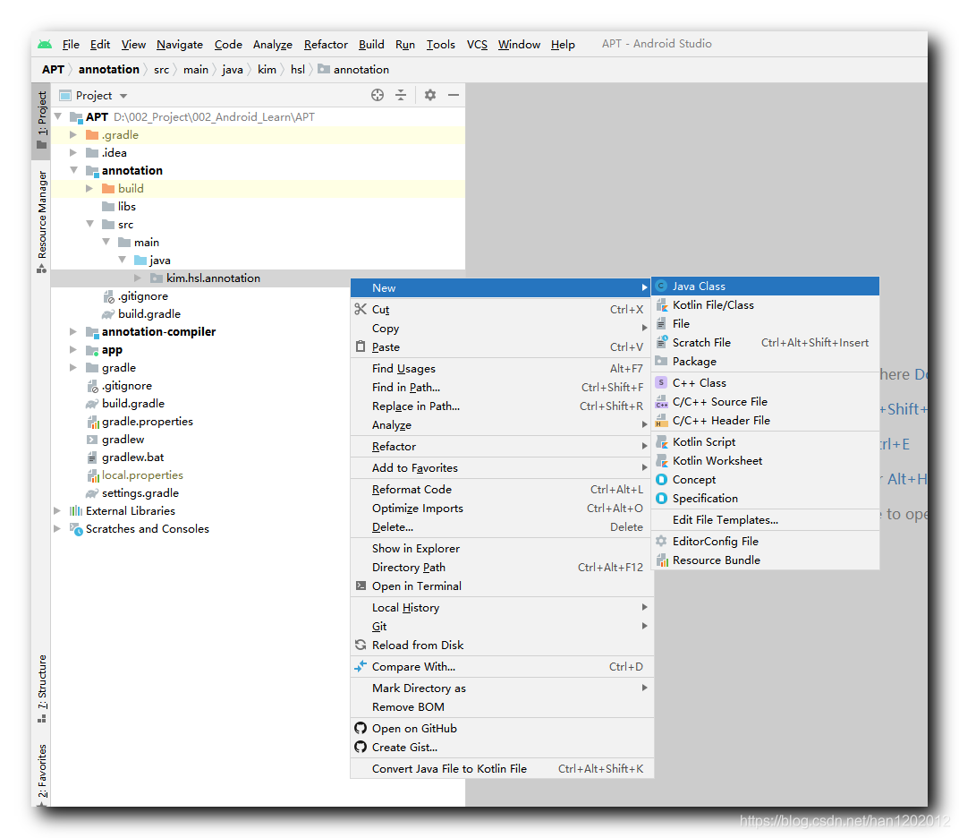The image size is (959, 838).
Task: Expand External Libraries arrow
Action: pyautogui.click(x=57, y=510)
